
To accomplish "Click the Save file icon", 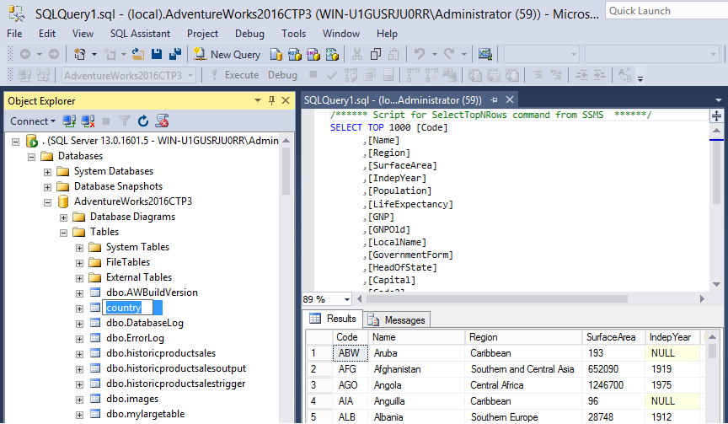I will tap(157, 54).
